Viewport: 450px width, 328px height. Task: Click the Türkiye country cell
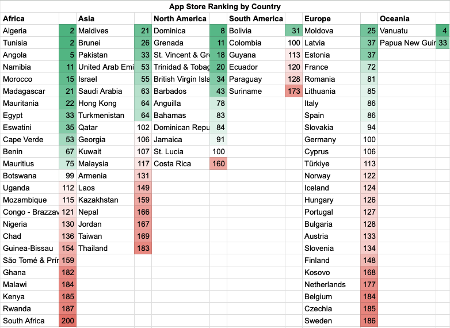pyautogui.click(x=331, y=164)
